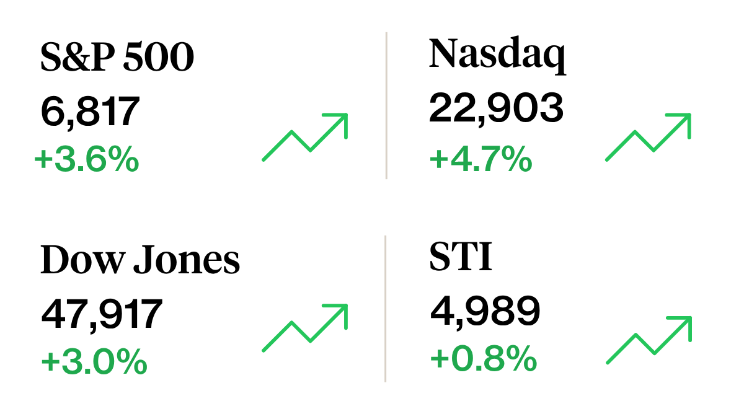This screenshot has height=401, width=744.
Task: Click the divider between Dow Jones and STI
Action: click(386, 308)
